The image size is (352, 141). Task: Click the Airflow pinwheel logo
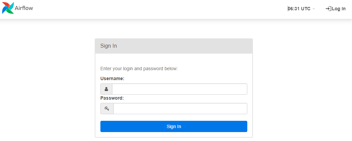[8, 8]
